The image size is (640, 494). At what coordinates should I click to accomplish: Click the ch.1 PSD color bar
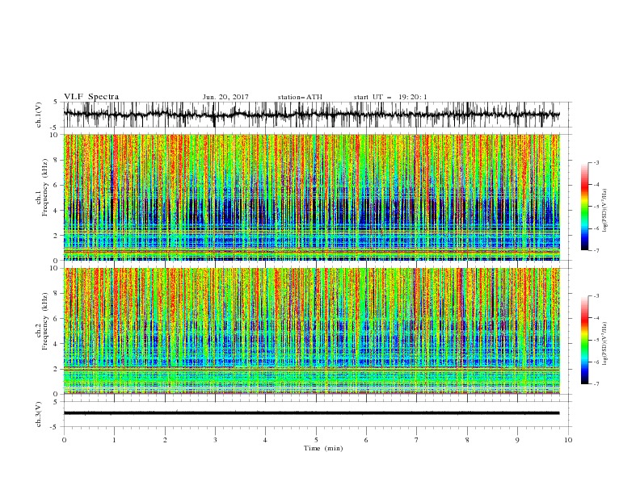tap(585, 206)
